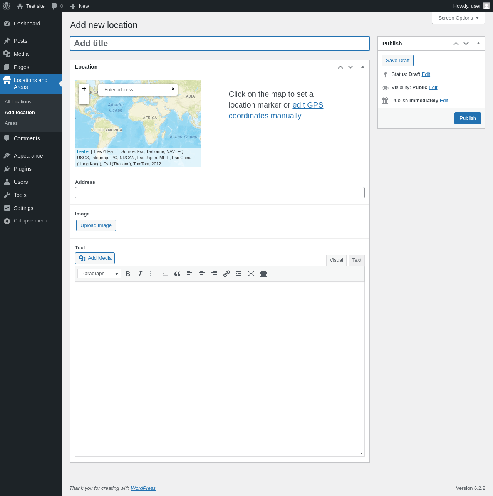Click map Enter address search field

(x=135, y=90)
